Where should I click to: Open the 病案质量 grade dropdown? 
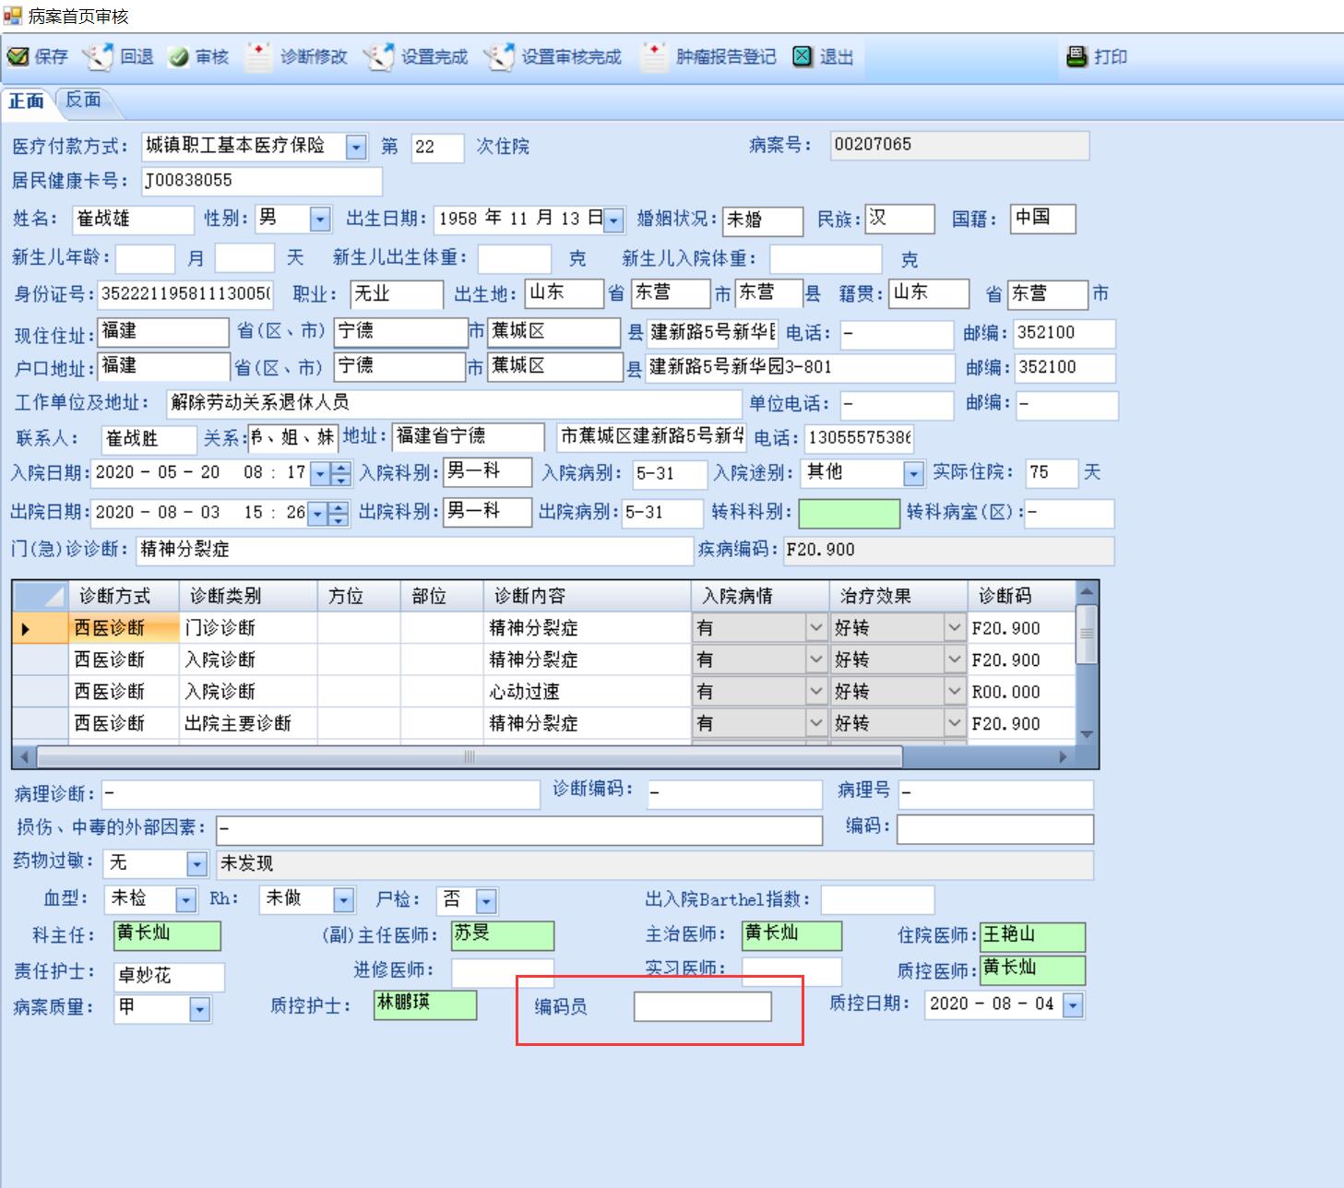pos(199,1010)
